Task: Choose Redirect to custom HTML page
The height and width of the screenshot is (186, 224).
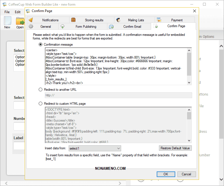Action: click(x=41, y=104)
